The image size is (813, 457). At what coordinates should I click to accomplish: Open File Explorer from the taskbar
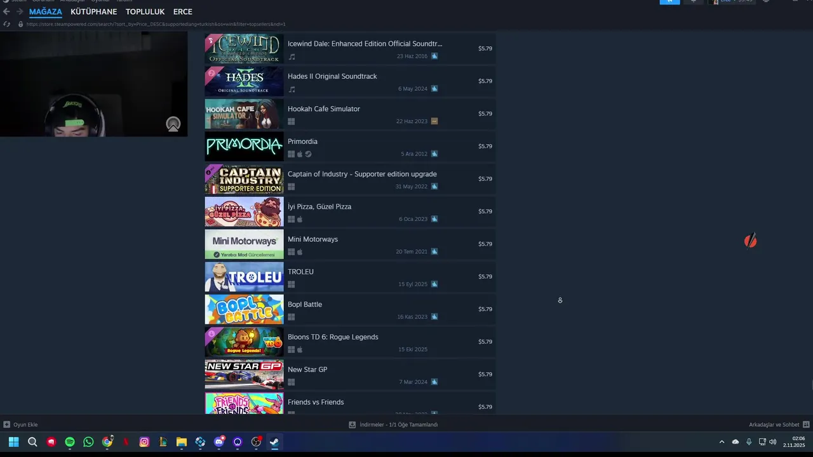[x=182, y=442]
